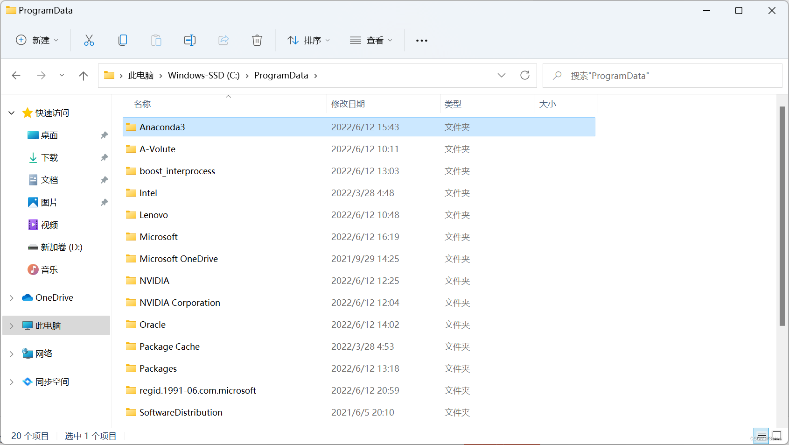Screen dimensions: 789x445
Task: Open the see-more ellipsis menu
Action: click(x=421, y=40)
